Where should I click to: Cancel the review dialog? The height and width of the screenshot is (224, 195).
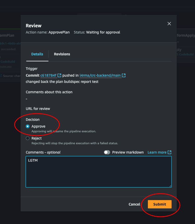click(134, 204)
